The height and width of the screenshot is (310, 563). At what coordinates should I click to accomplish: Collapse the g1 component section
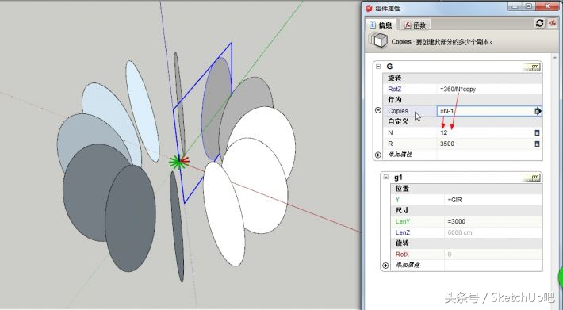pos(385,177)
